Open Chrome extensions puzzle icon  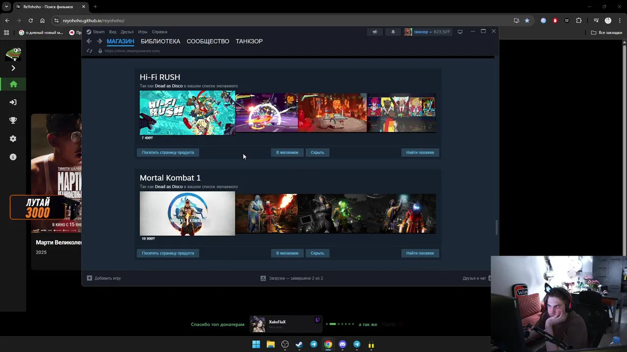[579, 21]
